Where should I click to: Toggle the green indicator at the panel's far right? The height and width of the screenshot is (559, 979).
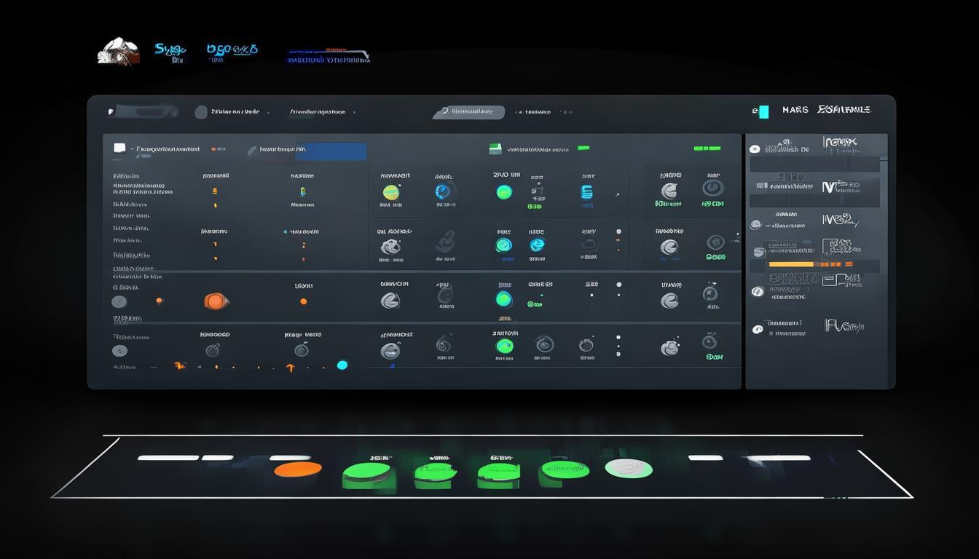pos(707,148)
